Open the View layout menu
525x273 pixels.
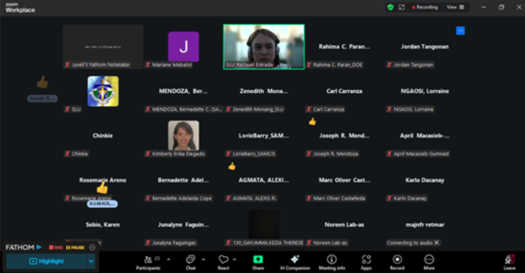(455, 7)
